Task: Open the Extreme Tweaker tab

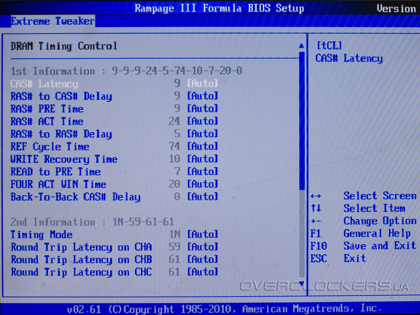Action: pos(52,21)
